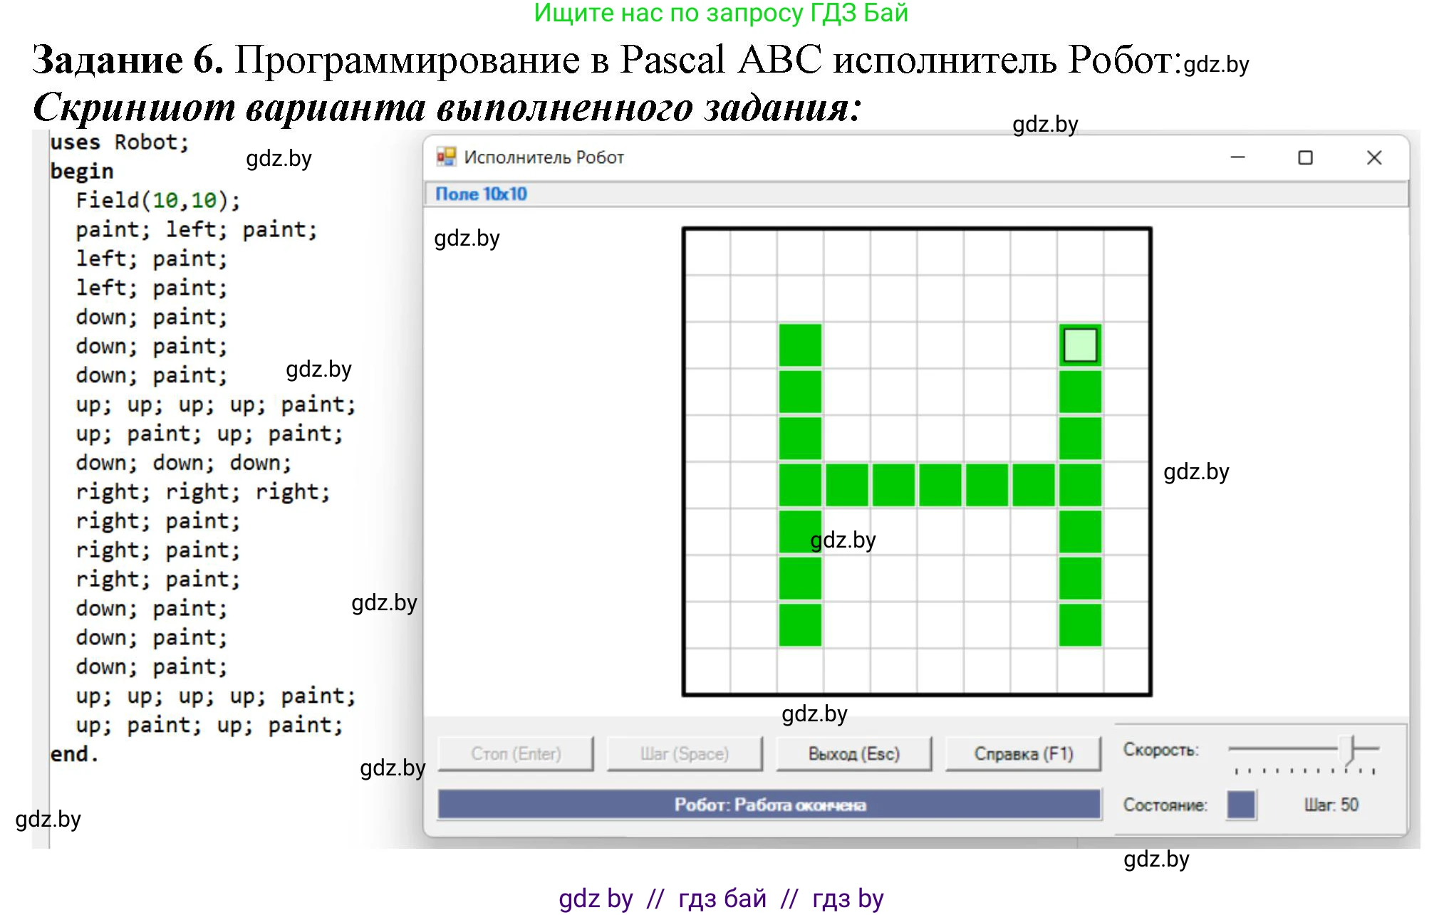Image resolution: width=1444 pixels, height=915 pixels.
Task: Click the Исполнитель Робот window title icon
Action: coord(446,157)
